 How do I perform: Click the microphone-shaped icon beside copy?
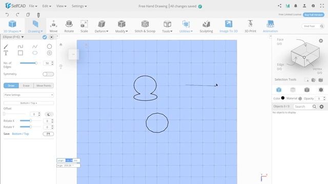[38, 15]
